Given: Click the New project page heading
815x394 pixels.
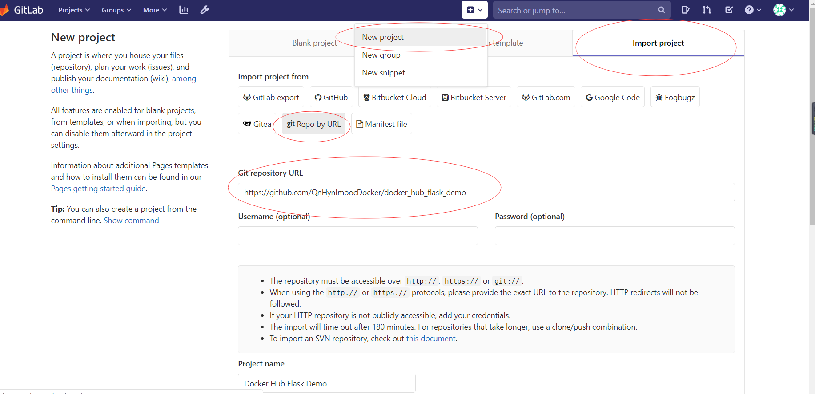Looking at the screenshot, I should click(83, 37).
